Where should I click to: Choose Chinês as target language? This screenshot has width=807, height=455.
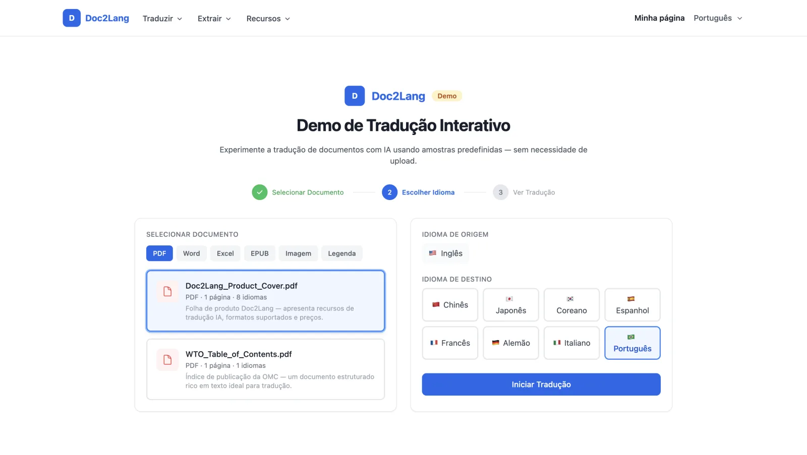pyautogui.click(x=450, y=305)
